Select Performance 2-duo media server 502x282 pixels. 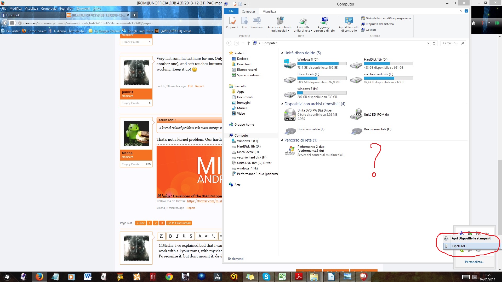click(x=314, y=151)
